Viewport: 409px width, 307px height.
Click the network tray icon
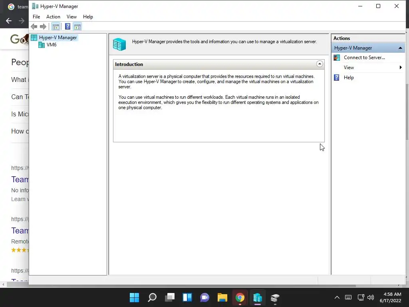coord(361,297)
